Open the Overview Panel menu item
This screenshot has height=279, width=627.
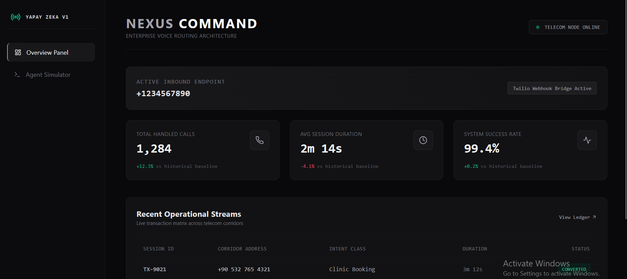click(51, 52)
